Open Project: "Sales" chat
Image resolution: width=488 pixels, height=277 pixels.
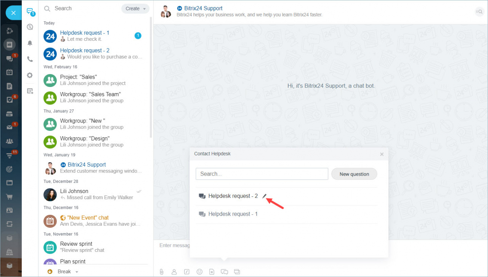(x=95, y=80)
